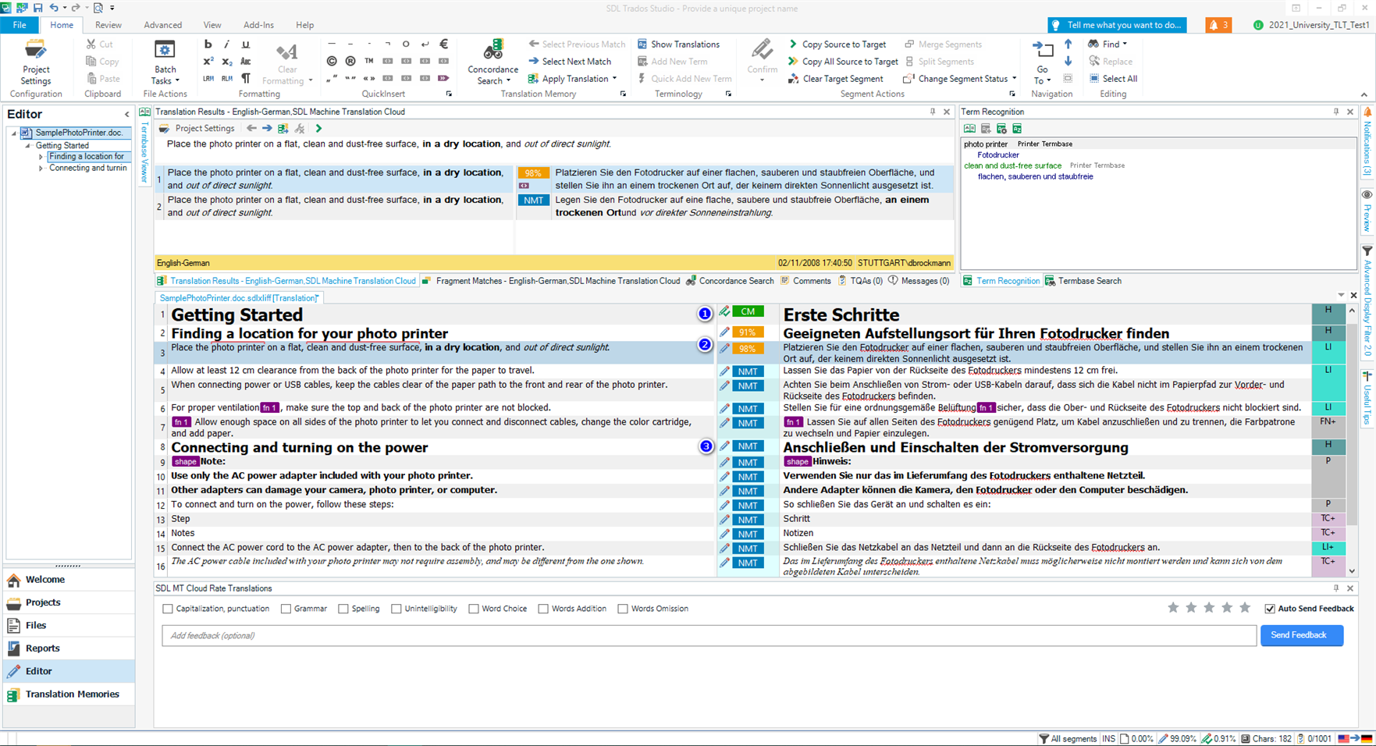Expand the Apply Translation dropdown
The width and height of the screenshot is (1376, 746).
[614, 79]
